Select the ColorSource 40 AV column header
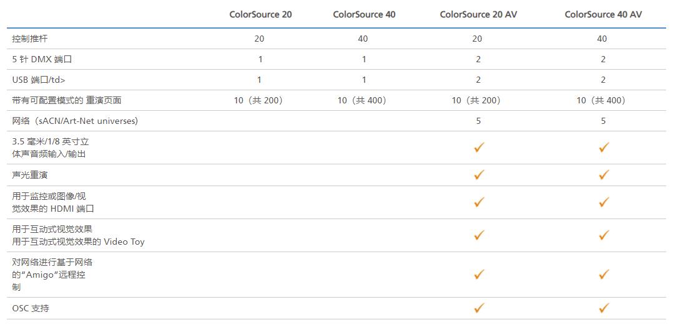Image resolution: width=673 pixels, height=325 pixels. (603, 14)
